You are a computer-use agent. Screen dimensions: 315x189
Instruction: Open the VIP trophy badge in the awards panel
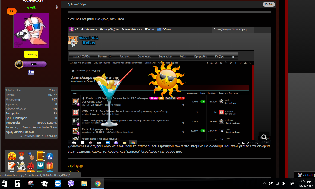point(12,156)
